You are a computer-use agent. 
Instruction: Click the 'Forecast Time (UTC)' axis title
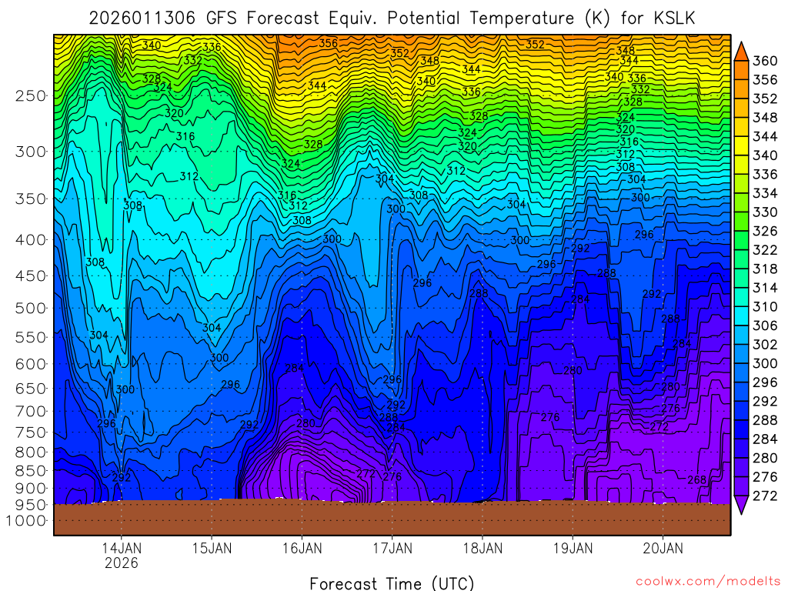coord(392,583)
